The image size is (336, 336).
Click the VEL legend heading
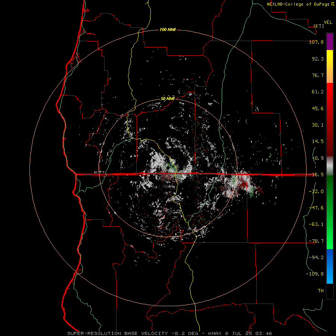pyautogui.click(x=328, y=22)
